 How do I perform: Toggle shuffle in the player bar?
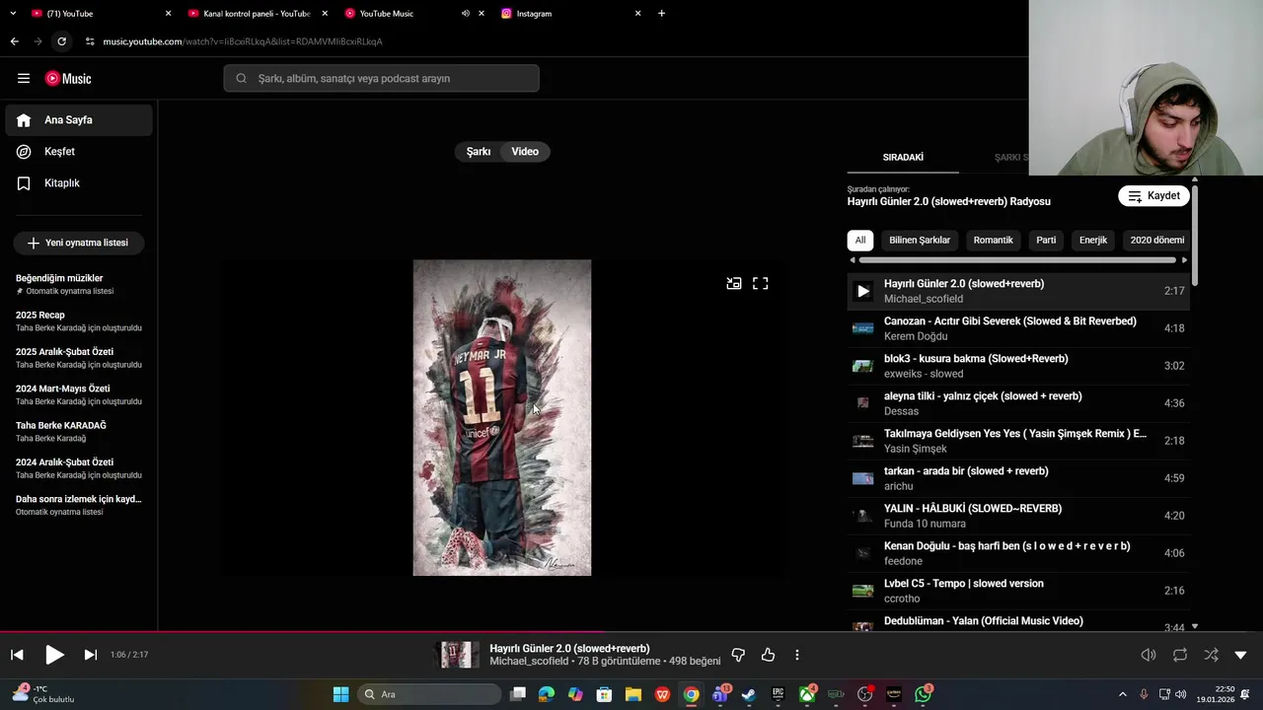(x=1211, y=655)
